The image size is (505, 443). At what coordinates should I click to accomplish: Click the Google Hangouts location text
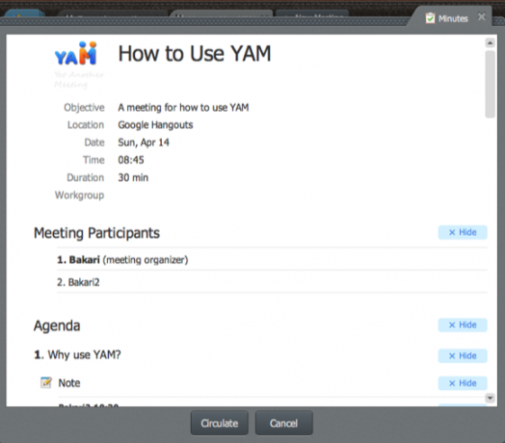[x=155, y=125]
